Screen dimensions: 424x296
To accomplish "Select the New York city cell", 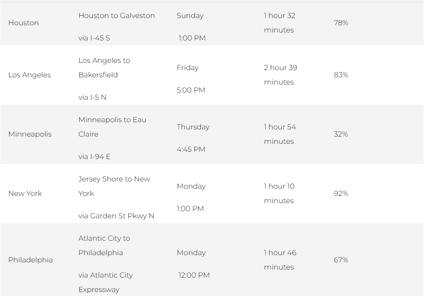I will [25, 193].
